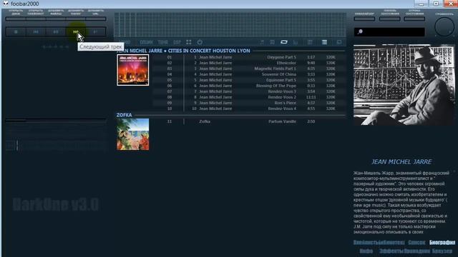The height and width of the screenshot is (257, 458).
Task: Select the track Ethnicolor
Action: [x=248, y=63]
